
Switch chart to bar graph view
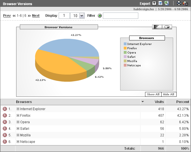click(x=157, y=27)
